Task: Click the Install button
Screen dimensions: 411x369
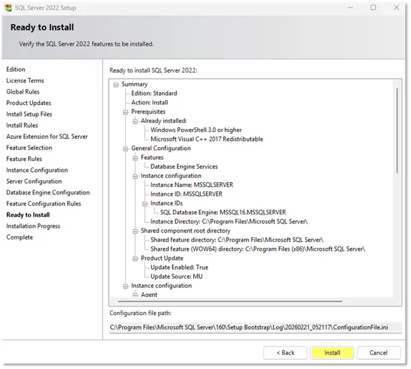Action: tap(332, 353)
